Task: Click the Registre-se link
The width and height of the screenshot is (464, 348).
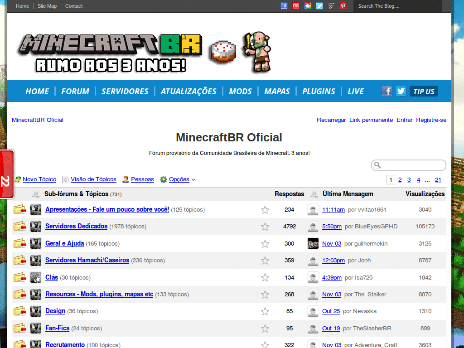Action: [x=431, y=120]
